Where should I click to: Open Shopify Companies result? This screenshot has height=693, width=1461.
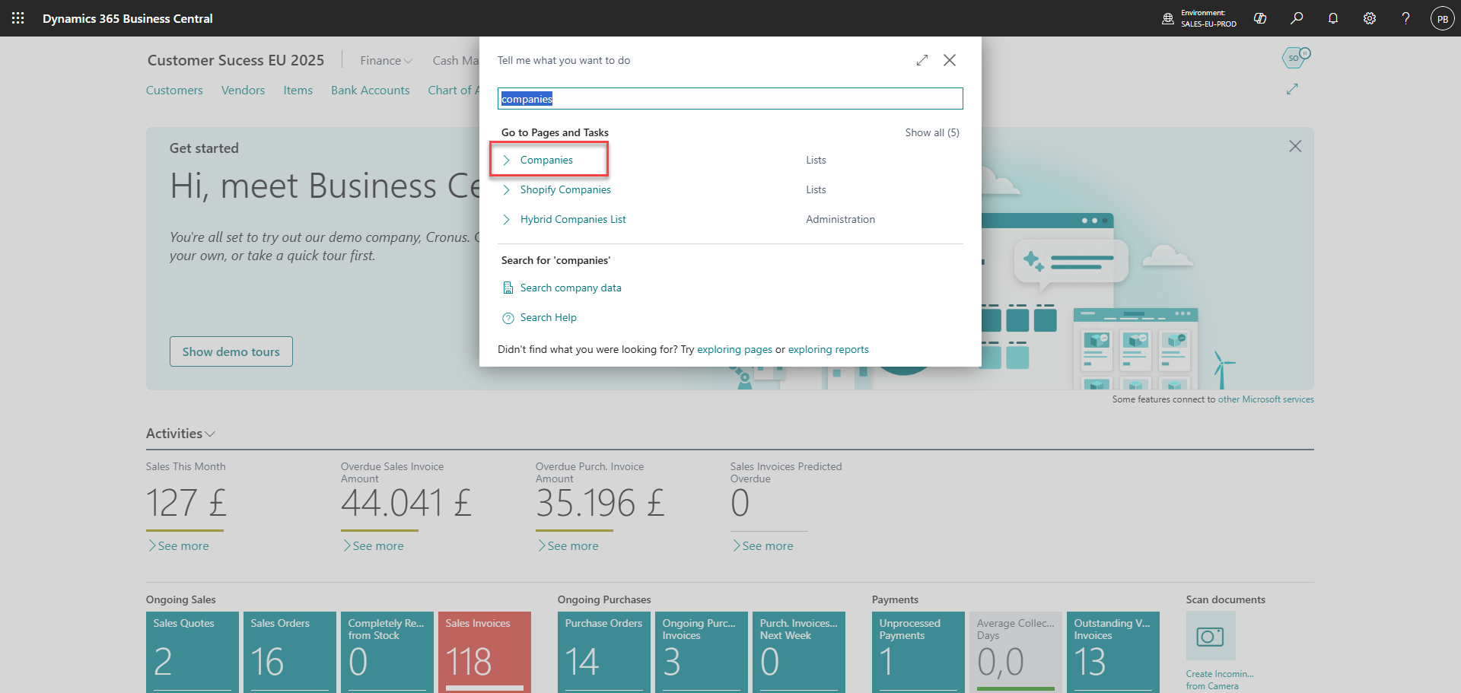tap(565, 189)
